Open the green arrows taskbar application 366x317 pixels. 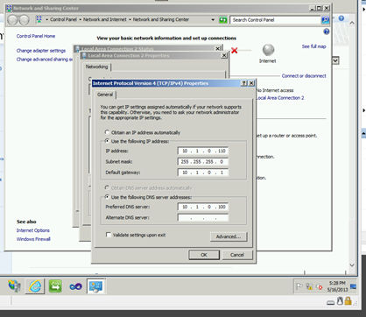tap(55, 286)
